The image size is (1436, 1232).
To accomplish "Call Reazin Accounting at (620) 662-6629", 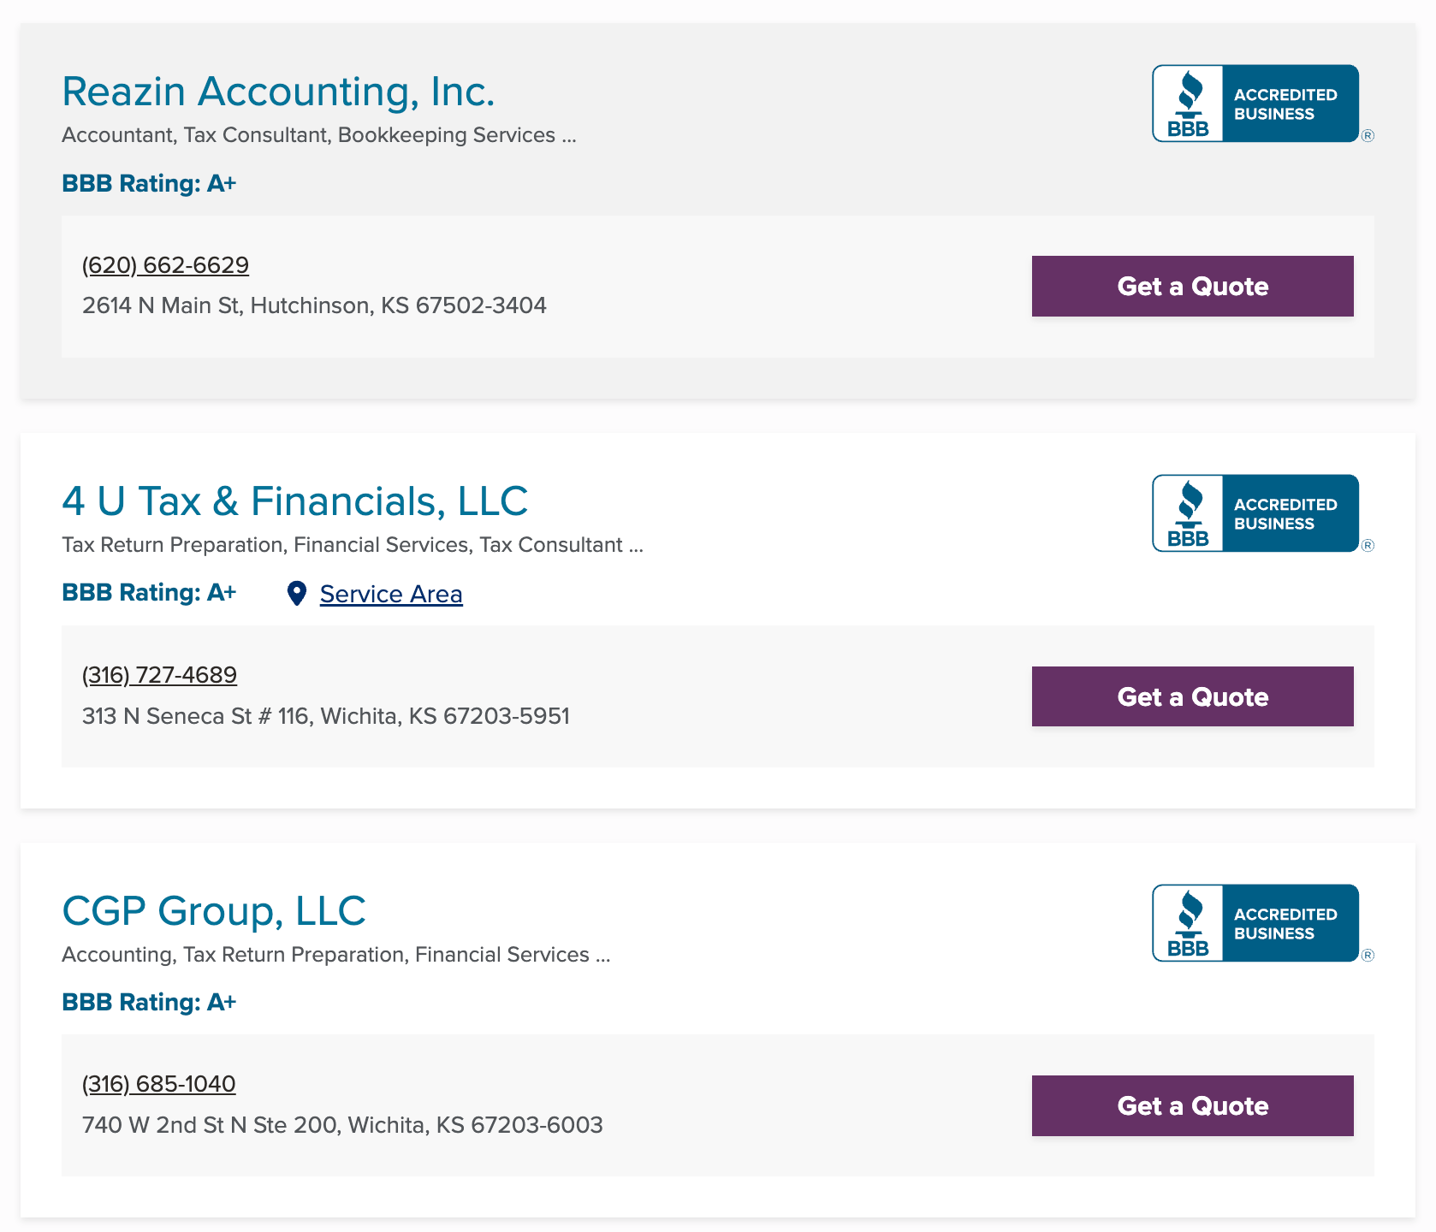I will (x=164, y=265).
